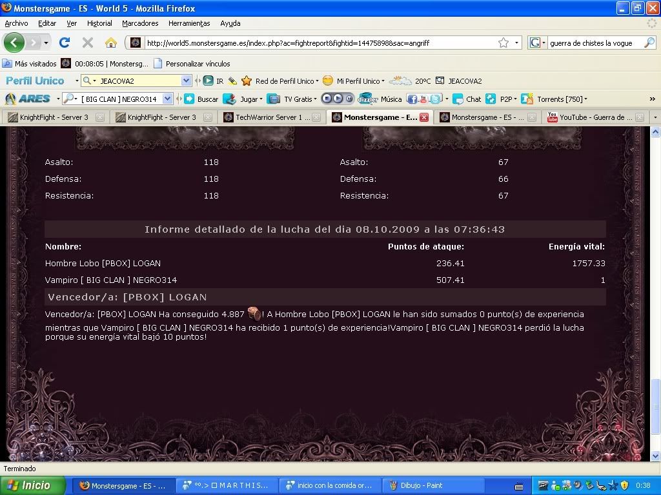Open the list all tabs dropdown
The image size is (661, 495).
coord(655,117)
